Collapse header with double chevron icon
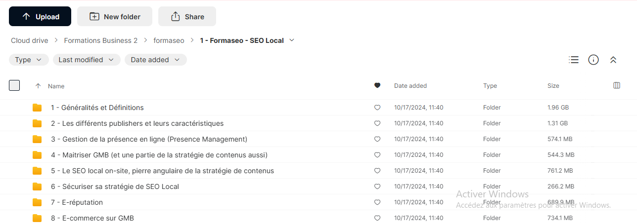 (613, 60)
